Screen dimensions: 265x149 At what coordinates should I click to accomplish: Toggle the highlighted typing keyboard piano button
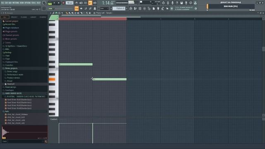click(77, 8)
